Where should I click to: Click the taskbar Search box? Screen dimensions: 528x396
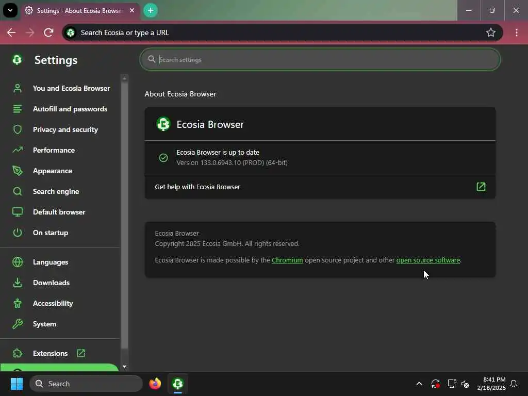86,384
